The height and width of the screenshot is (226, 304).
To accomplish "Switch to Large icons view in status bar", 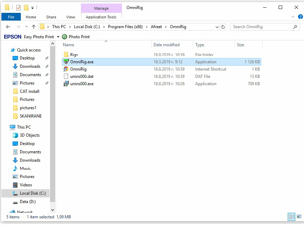I will pos(299,217).
